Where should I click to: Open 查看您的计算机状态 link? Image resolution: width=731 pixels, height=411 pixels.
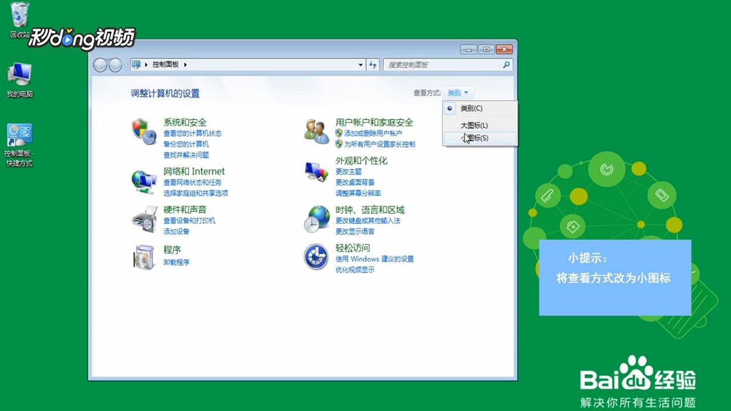192,133
